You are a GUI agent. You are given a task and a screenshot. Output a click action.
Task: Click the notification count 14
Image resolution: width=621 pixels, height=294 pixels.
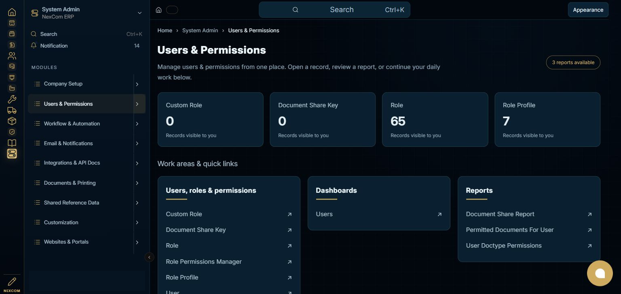(137, 46)
